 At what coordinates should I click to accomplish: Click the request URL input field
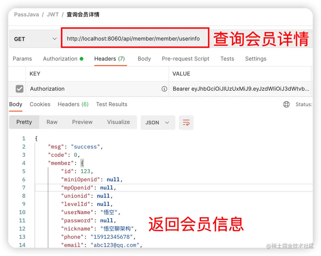tap(135, 38)
